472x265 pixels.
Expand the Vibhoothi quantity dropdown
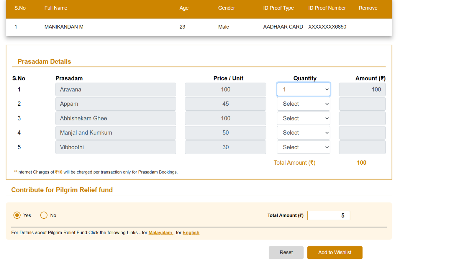coord(303,147)
